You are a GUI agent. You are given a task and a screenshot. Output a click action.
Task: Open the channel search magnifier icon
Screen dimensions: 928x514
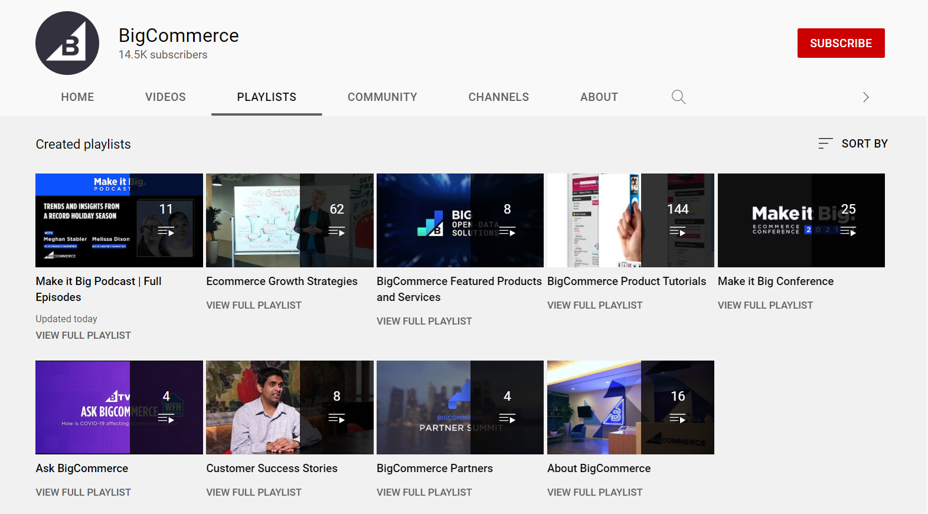(x=678, y=97)
